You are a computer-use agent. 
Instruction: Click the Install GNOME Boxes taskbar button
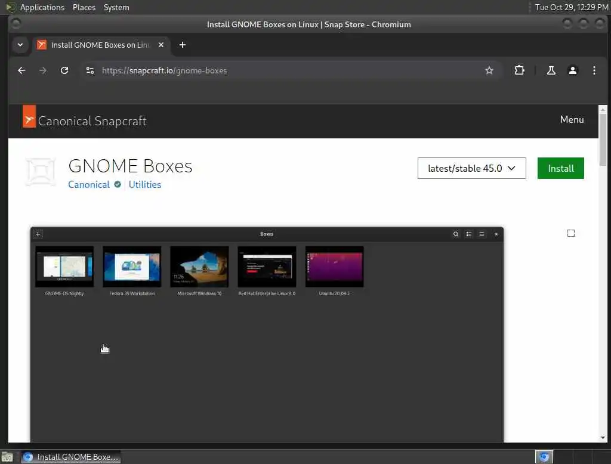(x=70, y=457)
